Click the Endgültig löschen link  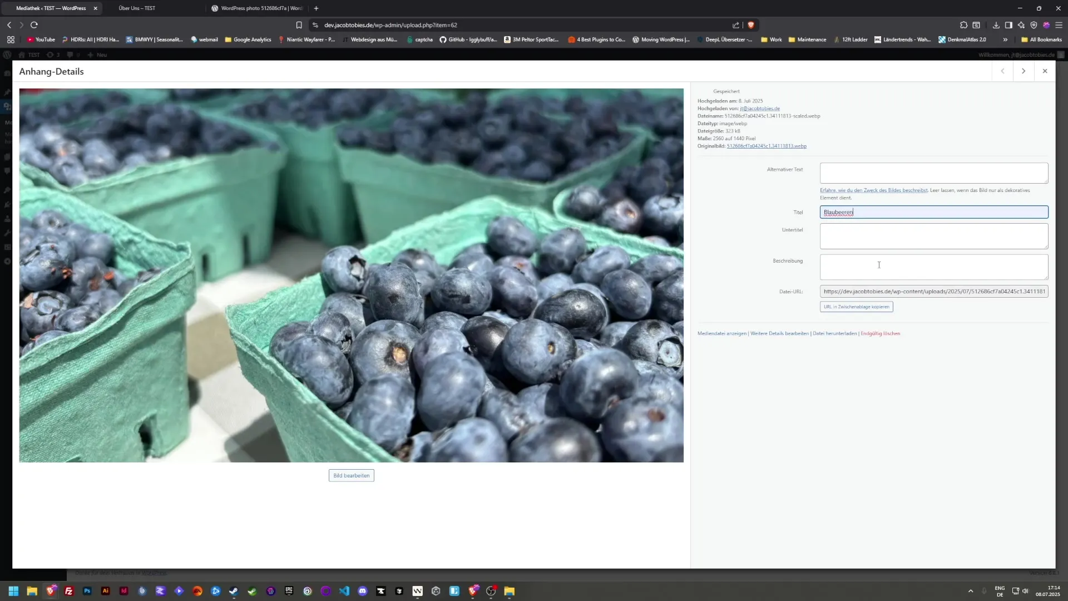tap(881, 333)
